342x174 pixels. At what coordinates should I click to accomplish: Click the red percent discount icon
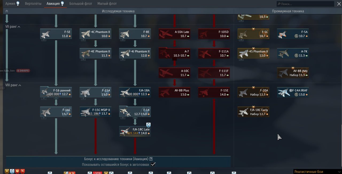point(22,171)
